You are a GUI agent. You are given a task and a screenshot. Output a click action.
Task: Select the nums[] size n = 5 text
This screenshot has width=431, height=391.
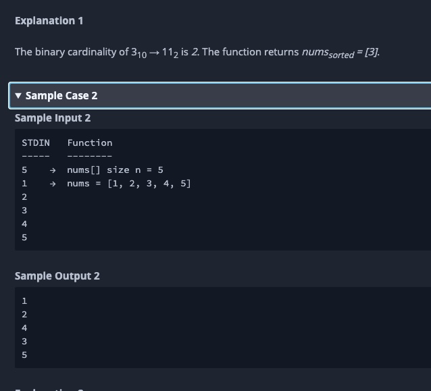[x=115, y=170]
